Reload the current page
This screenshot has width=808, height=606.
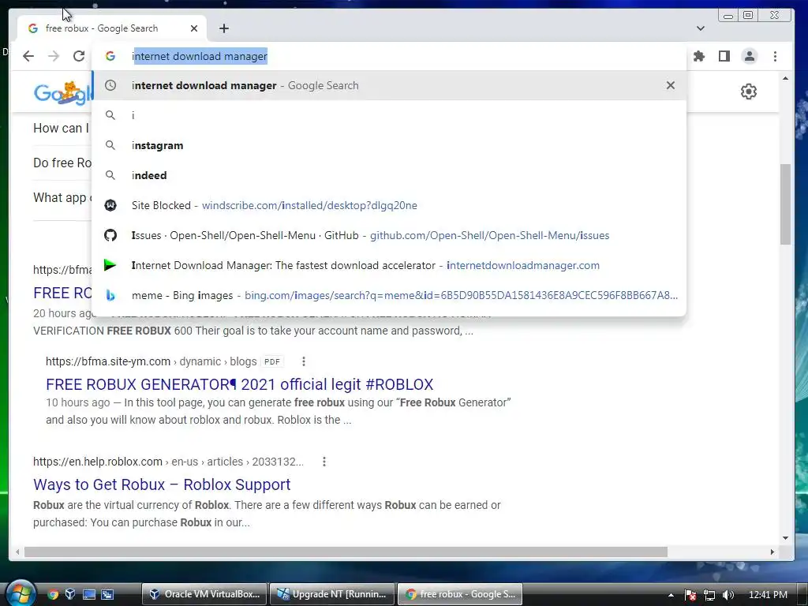(79, 56)
